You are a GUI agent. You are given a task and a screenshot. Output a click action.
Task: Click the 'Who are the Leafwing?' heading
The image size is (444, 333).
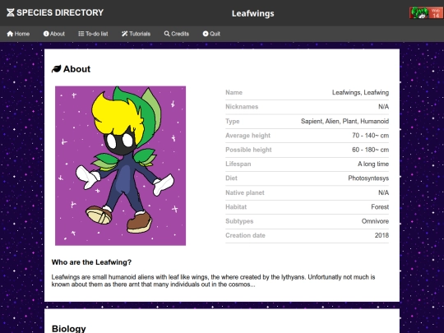click(91, 262)
